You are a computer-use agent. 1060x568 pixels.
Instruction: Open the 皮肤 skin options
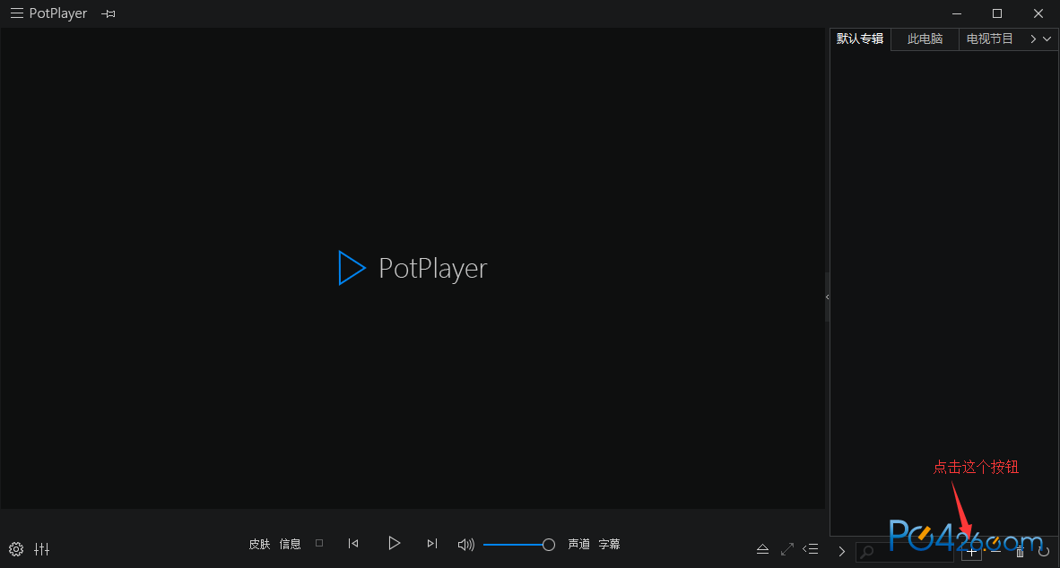coord(259,545)
